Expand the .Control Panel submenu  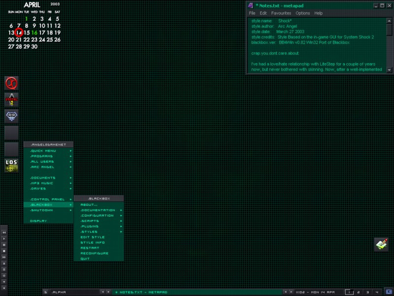tap(48, 199)
